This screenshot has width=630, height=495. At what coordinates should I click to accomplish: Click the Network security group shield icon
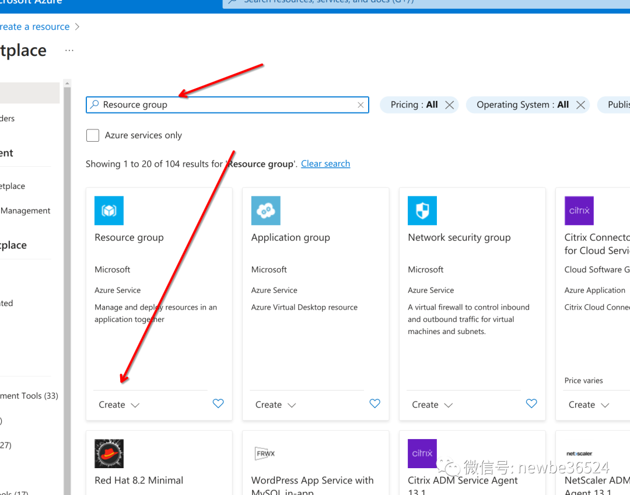click(x=422, y=210)
